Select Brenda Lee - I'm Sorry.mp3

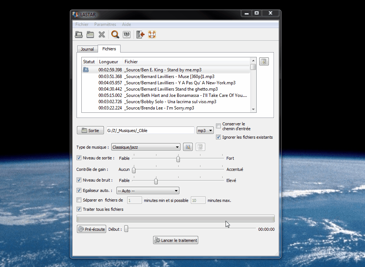pos(166,108)
